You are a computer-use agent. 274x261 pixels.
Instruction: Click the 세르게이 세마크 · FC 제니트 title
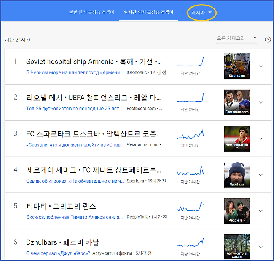click(x=94, y=170)
